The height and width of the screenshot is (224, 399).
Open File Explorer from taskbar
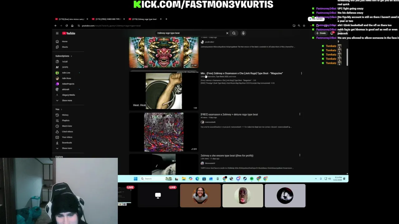184,179
